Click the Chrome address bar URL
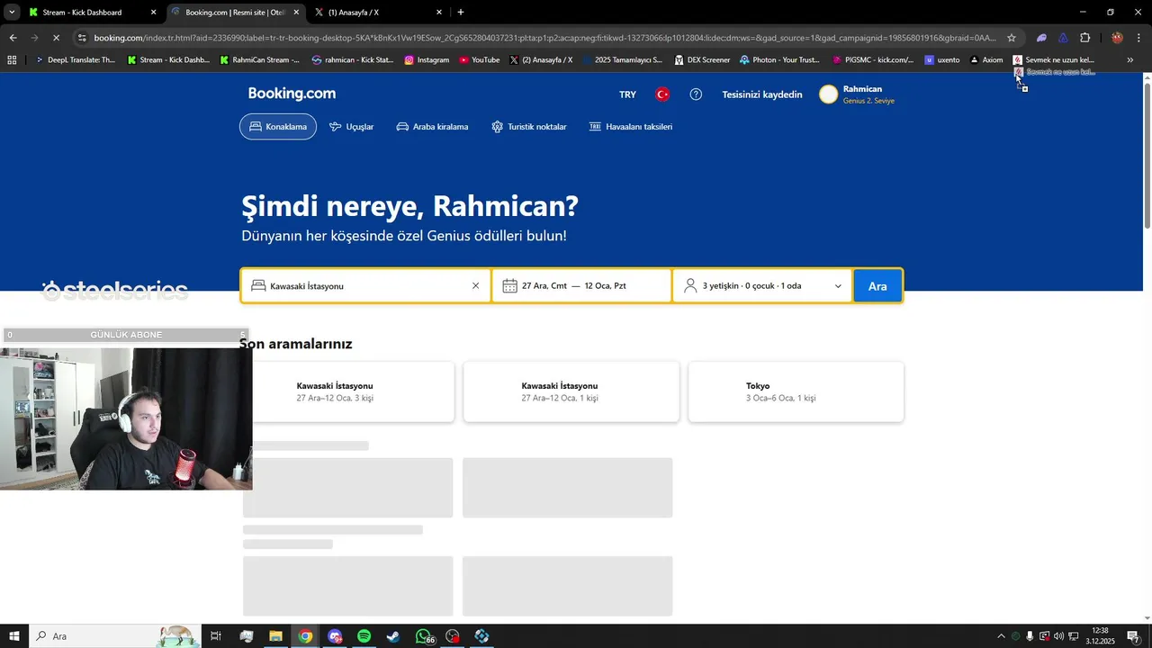This screenshot has height=648, width=1152. [544, 38]
